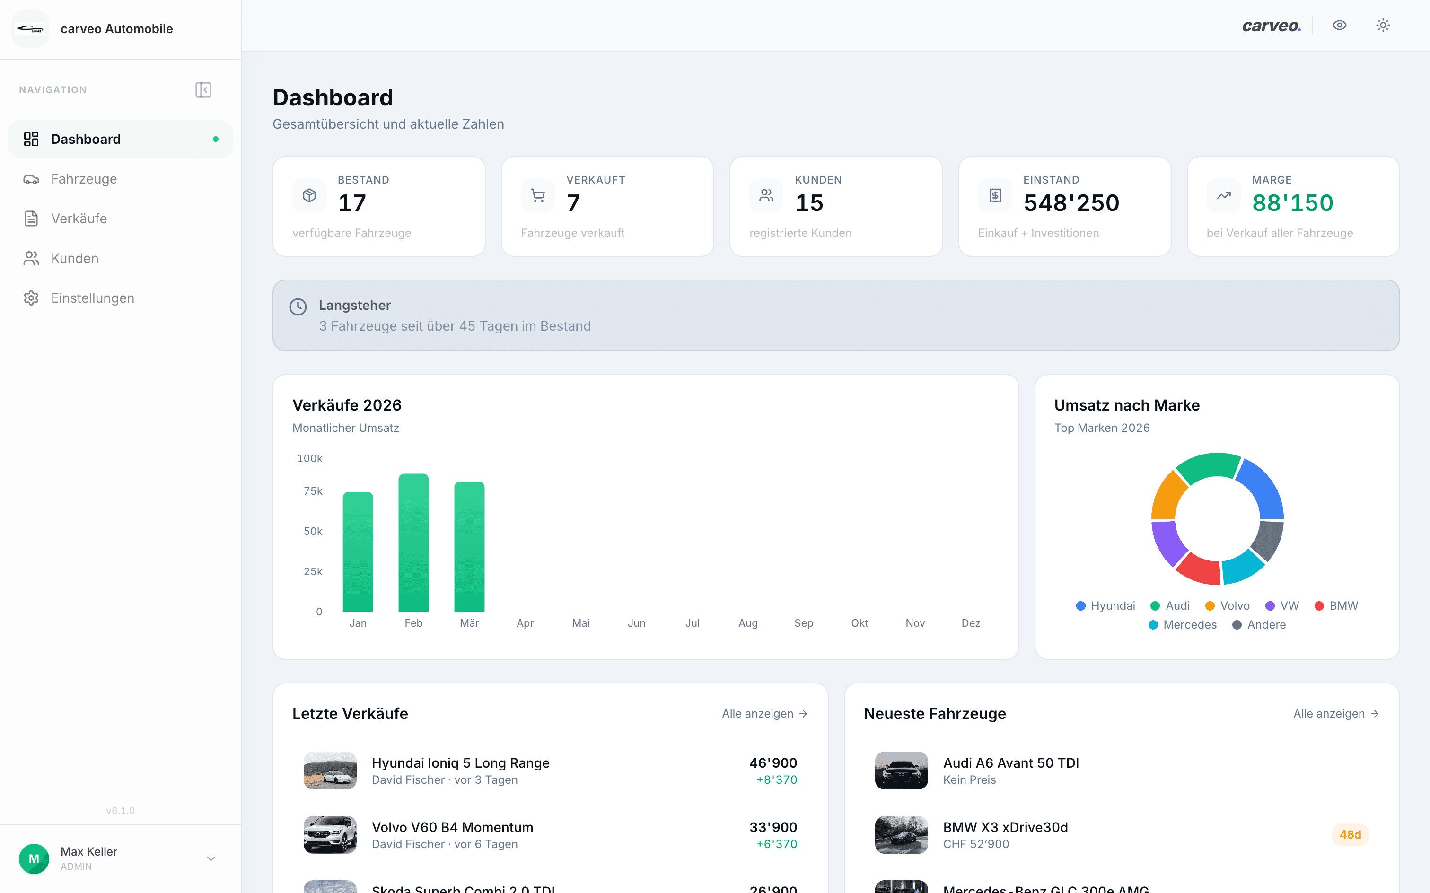
Task: Open the Kunden navigation item
Action: click(121, 258)
